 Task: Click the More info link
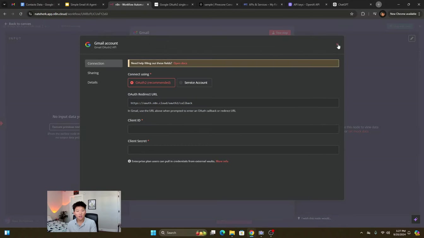(x=222, y=161)
